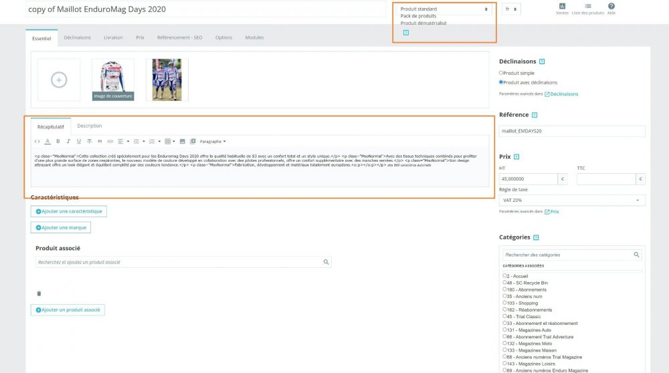Open the Paragraphe format dropdown
Screen dimensions: 669x373
click(x=213, y=142)
